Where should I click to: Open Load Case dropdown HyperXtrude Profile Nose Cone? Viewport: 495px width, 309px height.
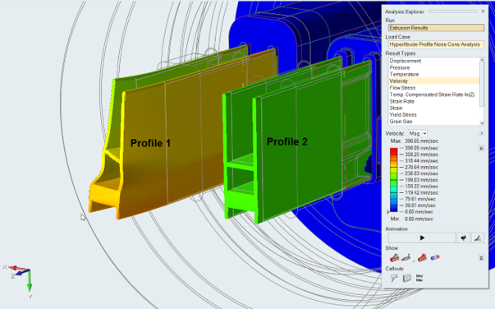coord(436,44)
